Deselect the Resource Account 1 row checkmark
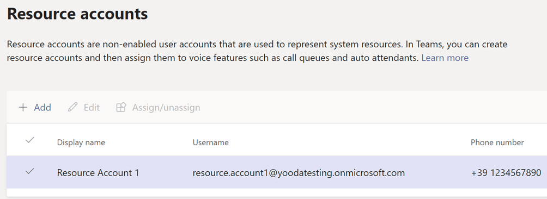This screenshot has height=199, width=547. (30, 171)
